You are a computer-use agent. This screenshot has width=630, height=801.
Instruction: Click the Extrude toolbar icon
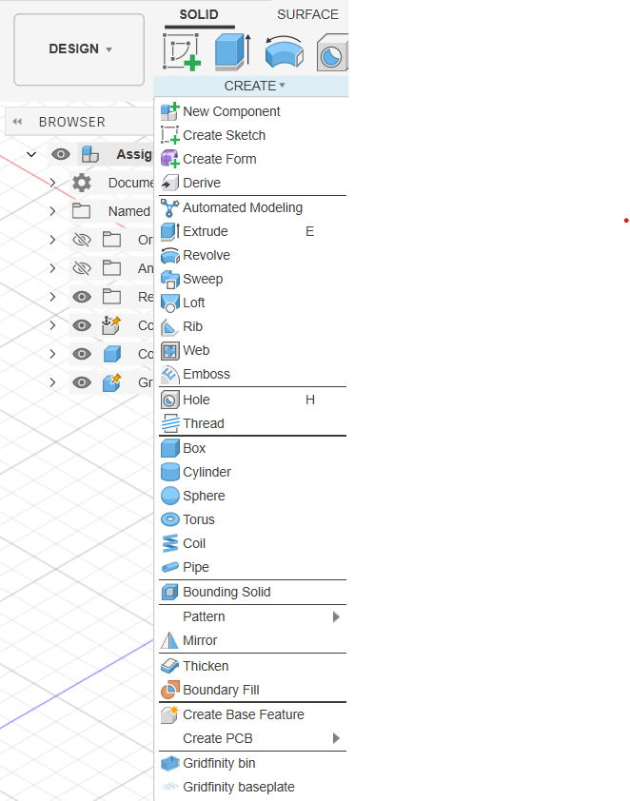(x=233, y=51)
